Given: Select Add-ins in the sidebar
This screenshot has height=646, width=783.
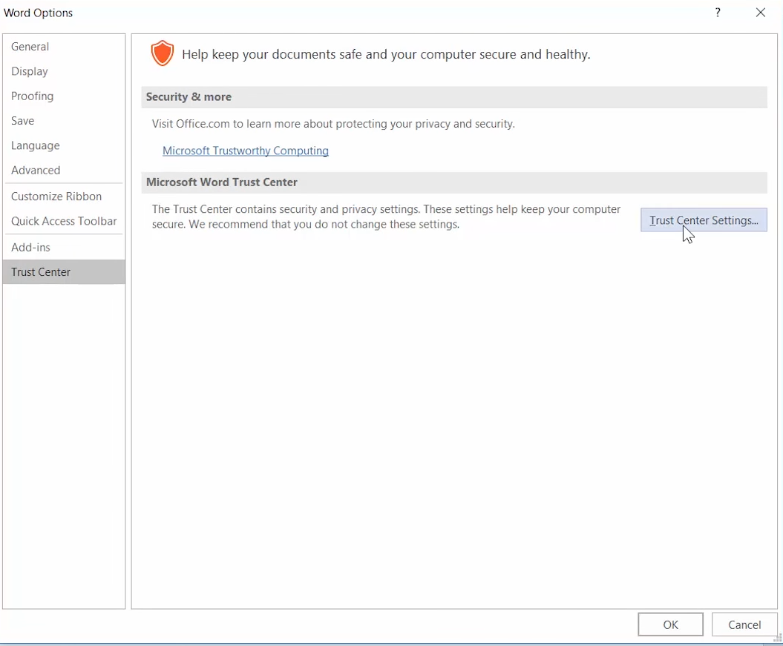Looking at the screenshot, I should 63,247.
